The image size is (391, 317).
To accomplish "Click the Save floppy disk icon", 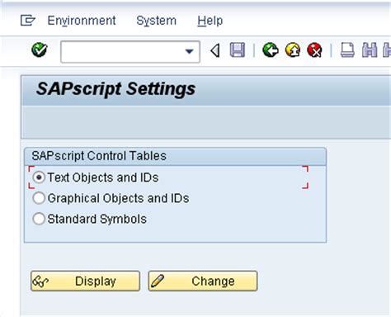I will pyautogui.click(x=238, y=50).
